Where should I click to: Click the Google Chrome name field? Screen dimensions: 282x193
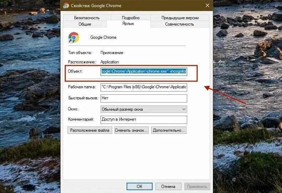(103, 37)
